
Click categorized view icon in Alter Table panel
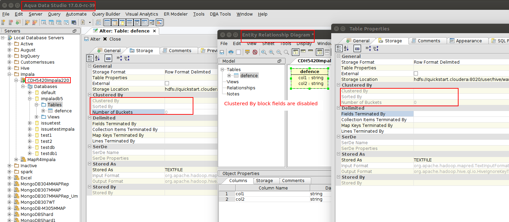coord(90,58)
